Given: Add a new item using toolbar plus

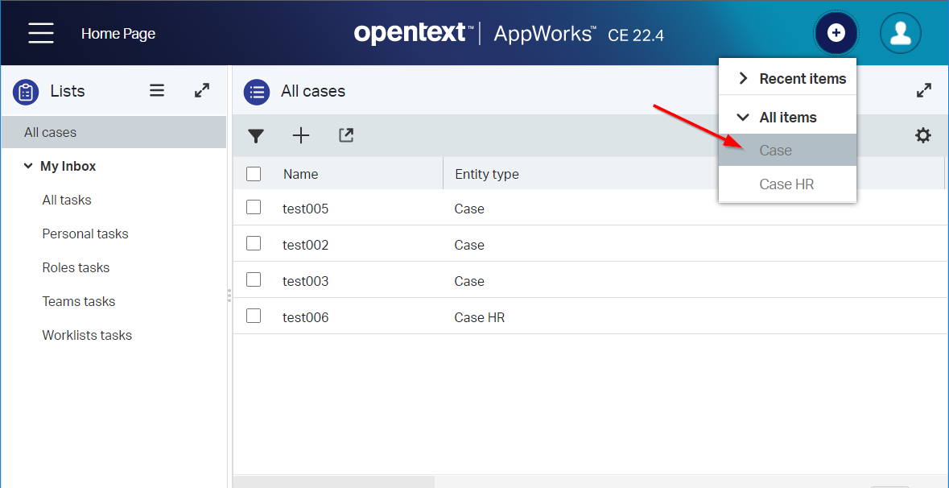Looking at the screenshot, I should (301, 136).
